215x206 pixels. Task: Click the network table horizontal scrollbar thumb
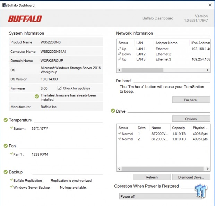tap(143, 70)
